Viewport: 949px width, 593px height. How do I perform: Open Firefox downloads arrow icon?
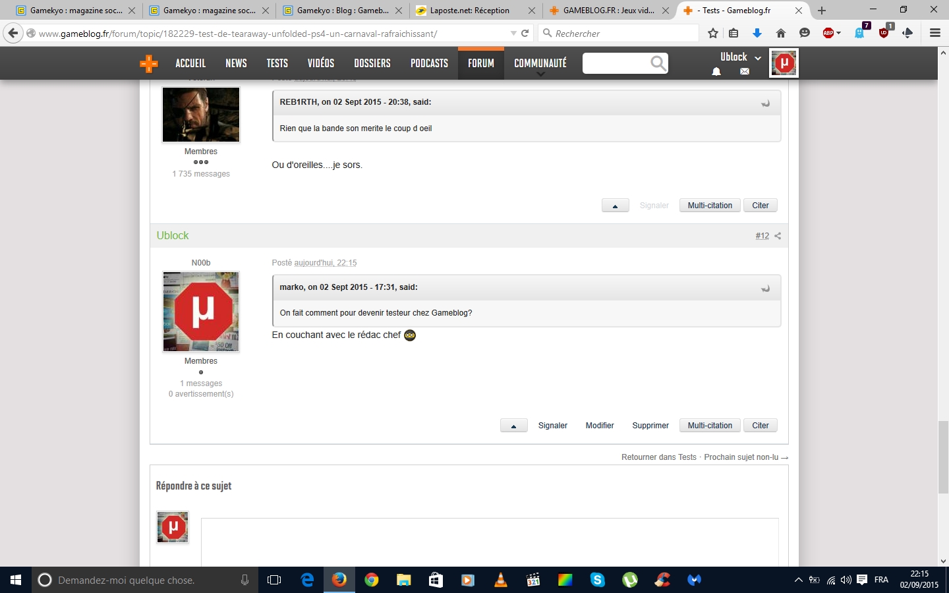tap(757, 33)
